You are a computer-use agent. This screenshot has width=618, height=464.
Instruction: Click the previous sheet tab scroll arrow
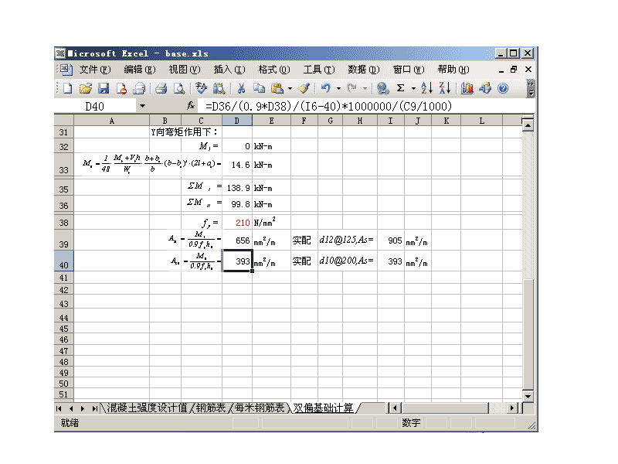pos(71,408)
